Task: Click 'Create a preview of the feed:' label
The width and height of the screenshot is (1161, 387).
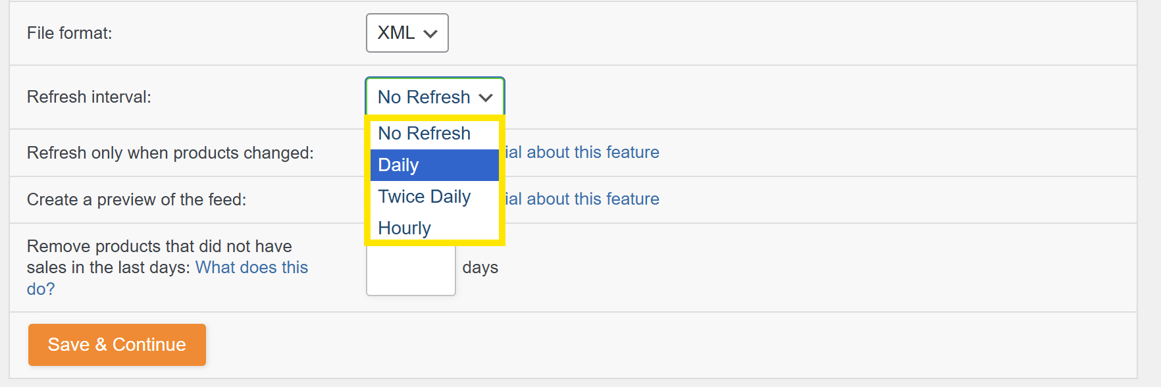Action: click(136, 200)
